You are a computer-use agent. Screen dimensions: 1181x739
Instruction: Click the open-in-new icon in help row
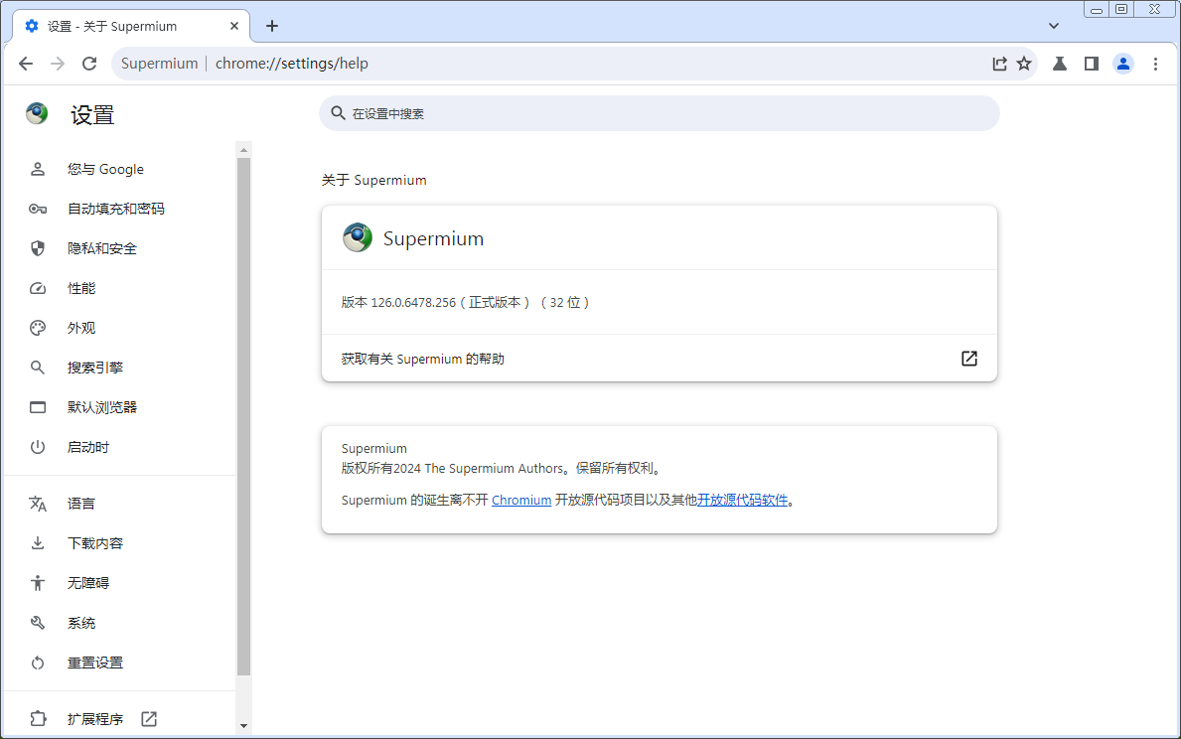(969, 359)
